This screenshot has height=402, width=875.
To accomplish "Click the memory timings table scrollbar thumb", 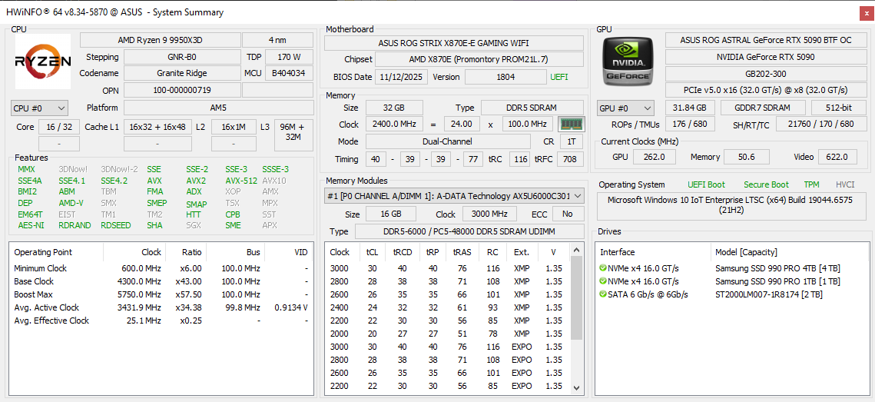I will [576, 298].
